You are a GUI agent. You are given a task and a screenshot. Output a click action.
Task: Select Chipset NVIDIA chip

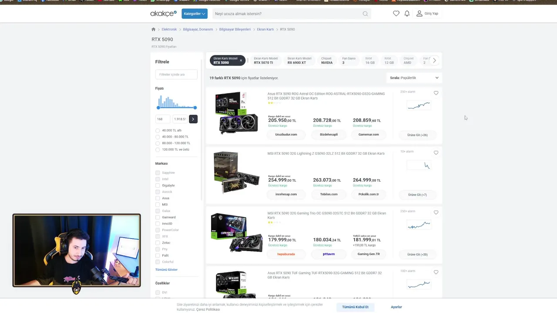[x=327, y=60]
